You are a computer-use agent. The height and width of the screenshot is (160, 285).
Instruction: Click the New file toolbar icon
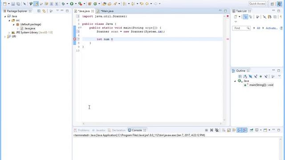tap(5, 4)
